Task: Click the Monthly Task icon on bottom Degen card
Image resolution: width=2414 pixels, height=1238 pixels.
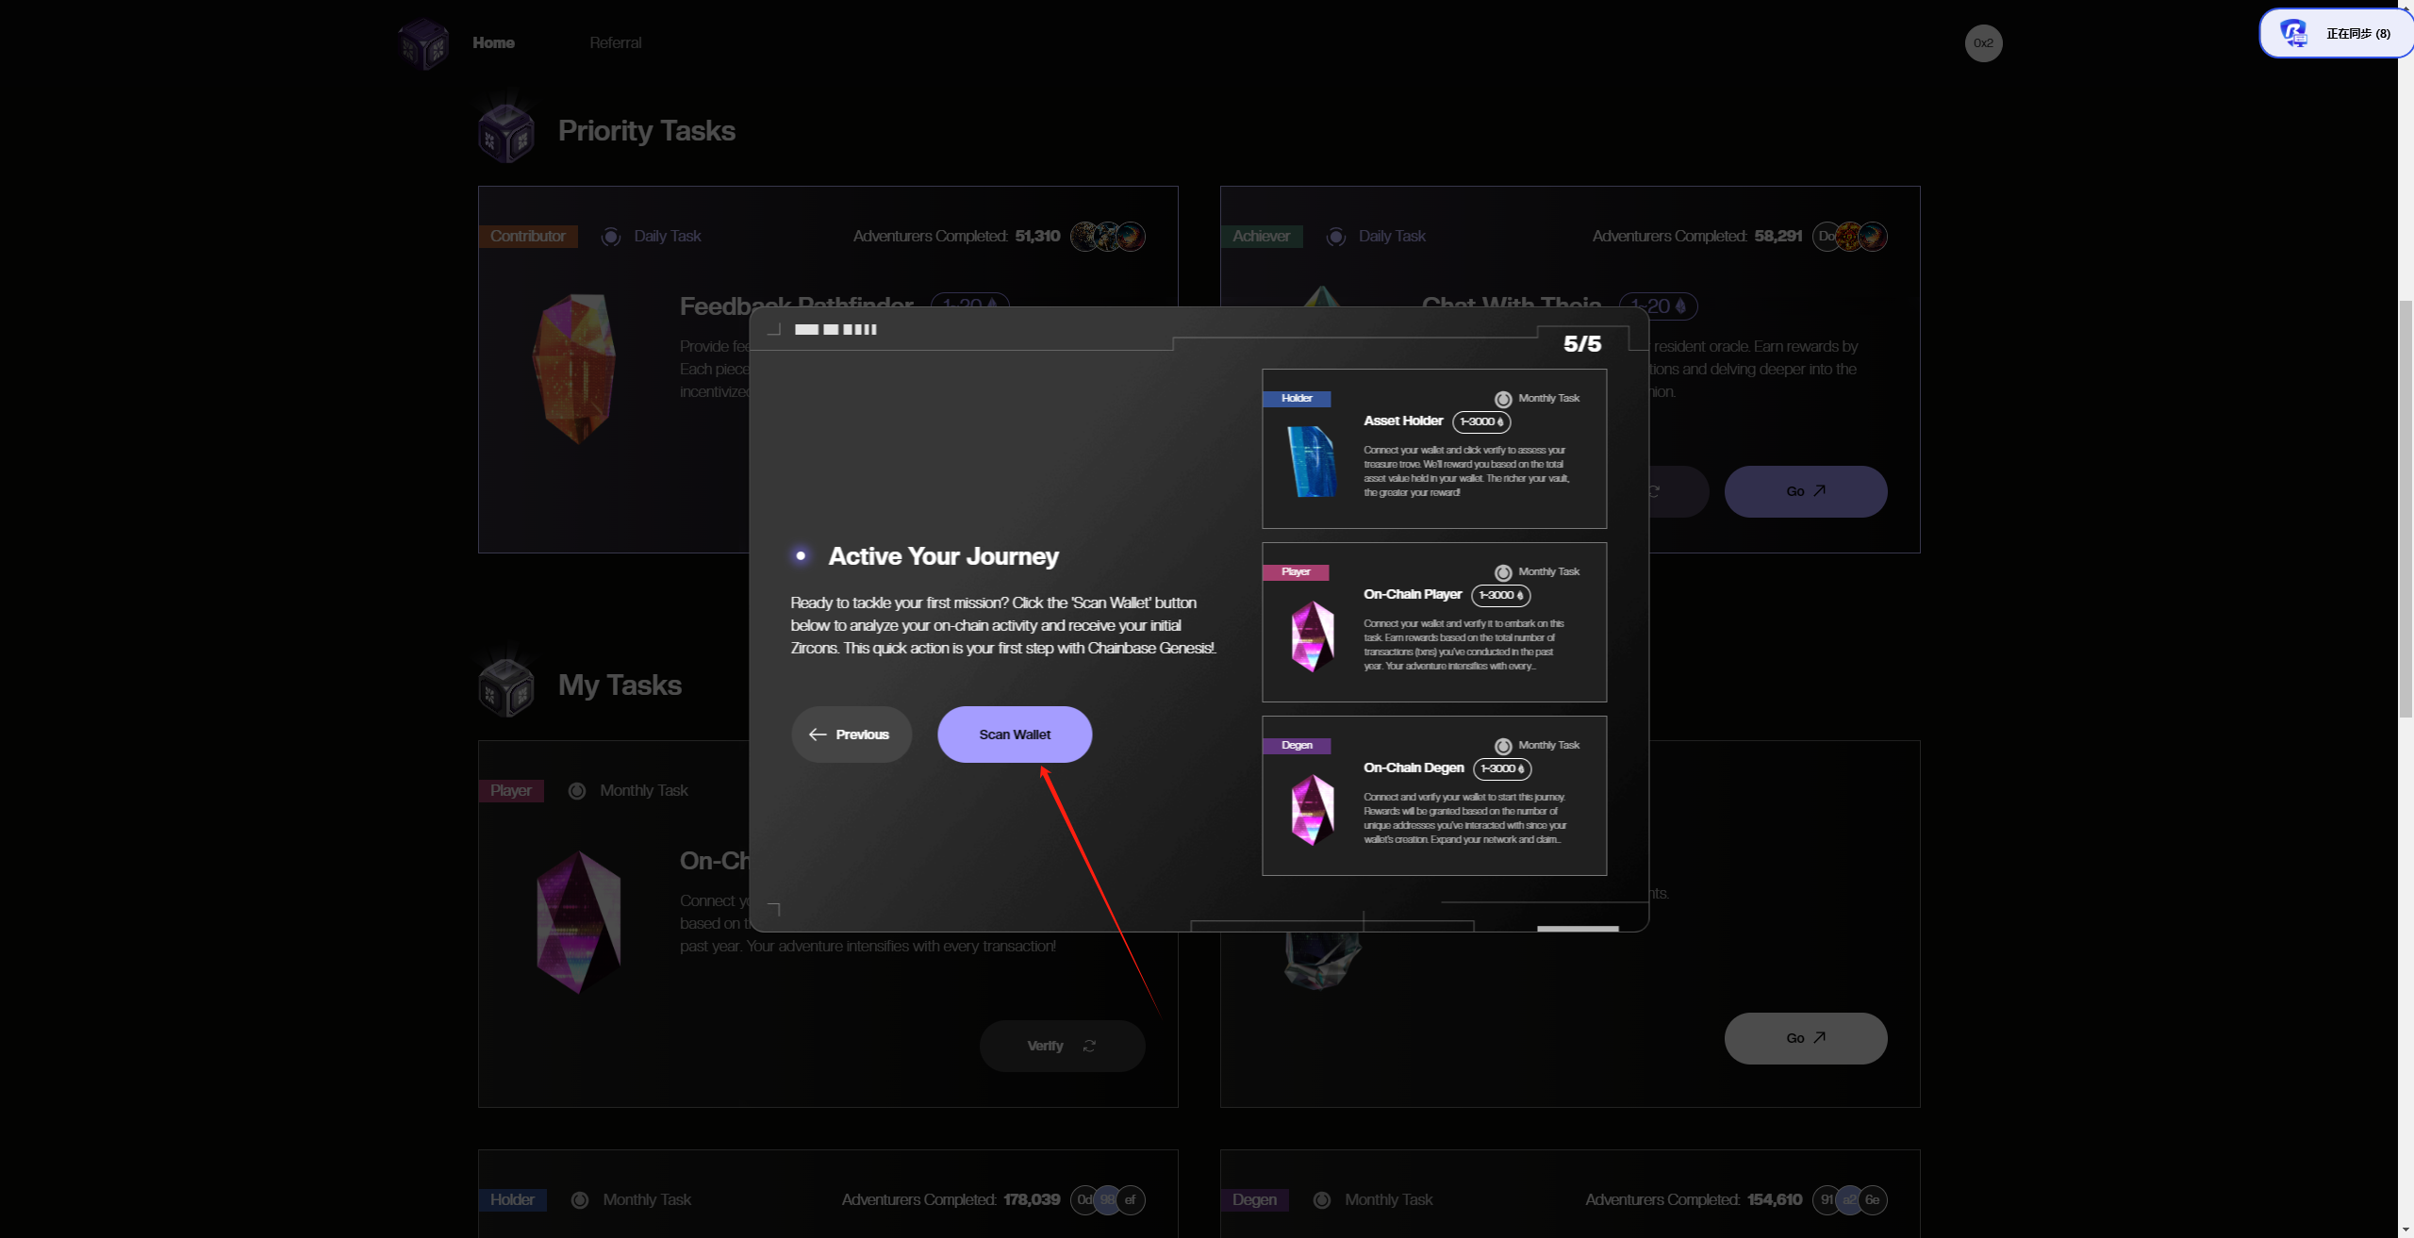Action: click(1321, 1200)
